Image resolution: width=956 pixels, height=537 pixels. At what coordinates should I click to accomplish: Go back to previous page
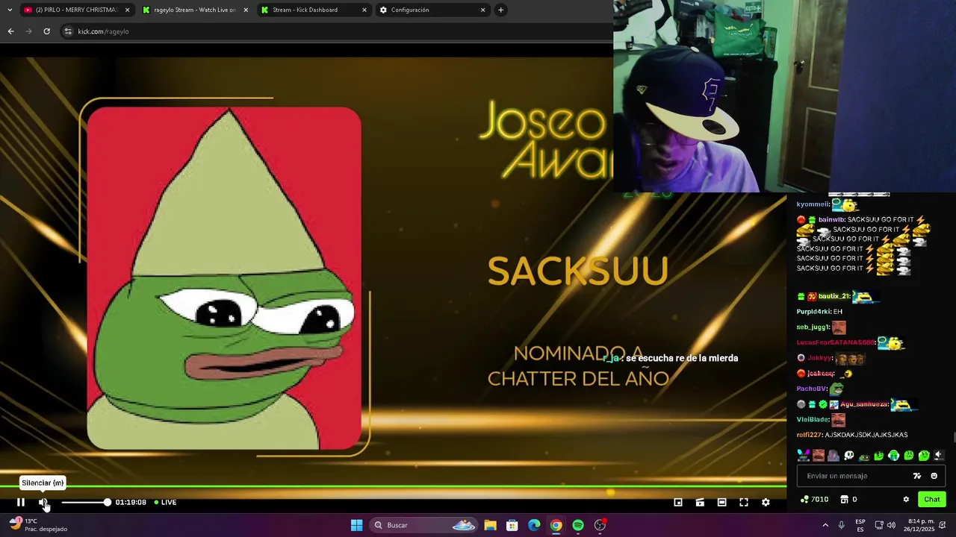[x=10, y=31]
